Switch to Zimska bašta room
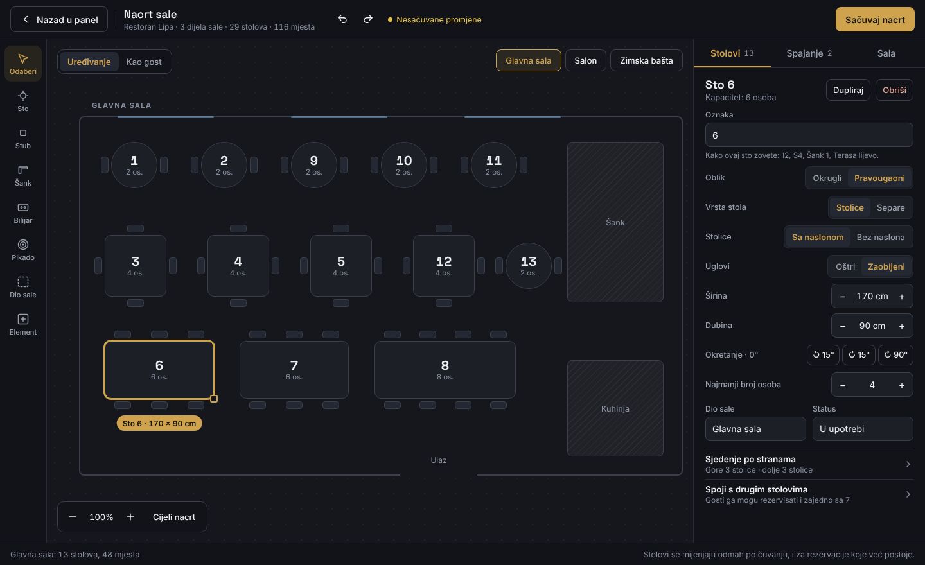 point(646,60)
